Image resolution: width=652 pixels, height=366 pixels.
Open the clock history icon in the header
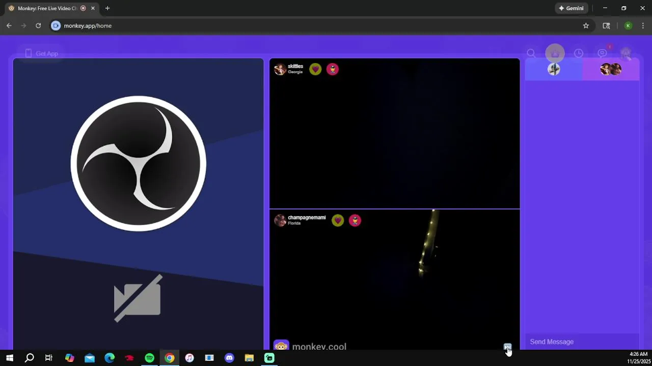579,53
